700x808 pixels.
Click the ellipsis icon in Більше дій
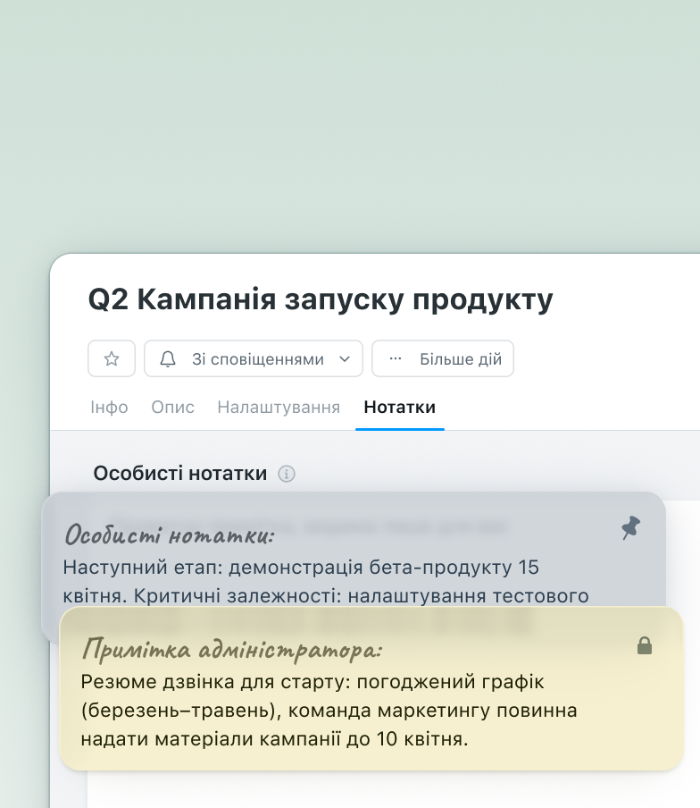pos(396,358)
